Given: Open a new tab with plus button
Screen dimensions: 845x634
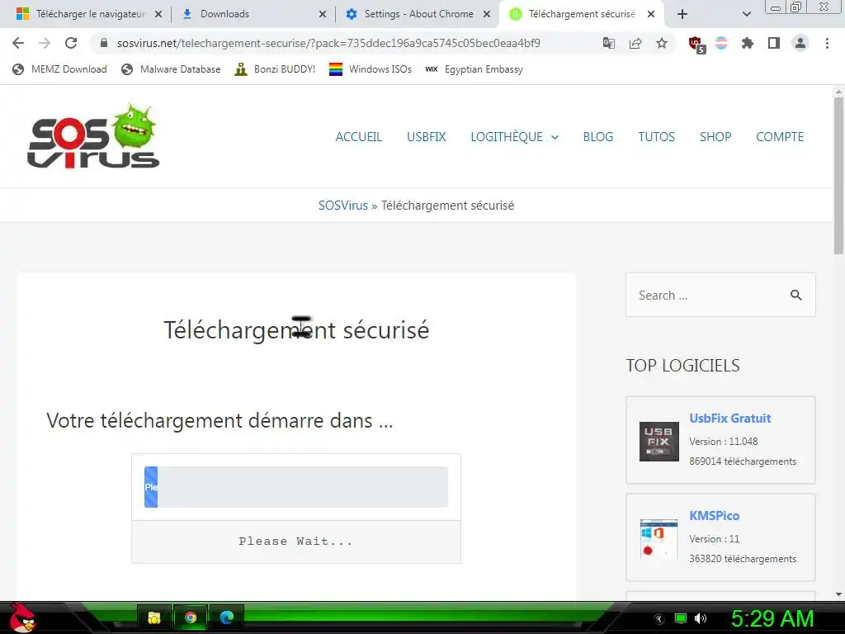Looking at the screenshot, I should [682, 14].
